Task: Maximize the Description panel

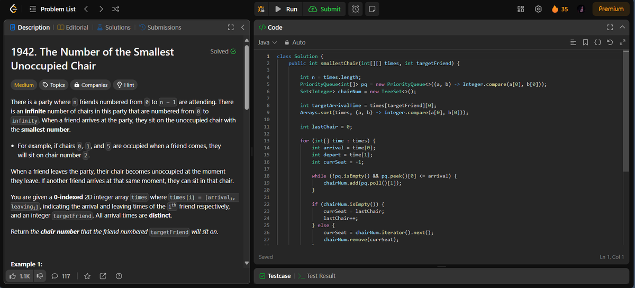Action: [x=230, y=28]
